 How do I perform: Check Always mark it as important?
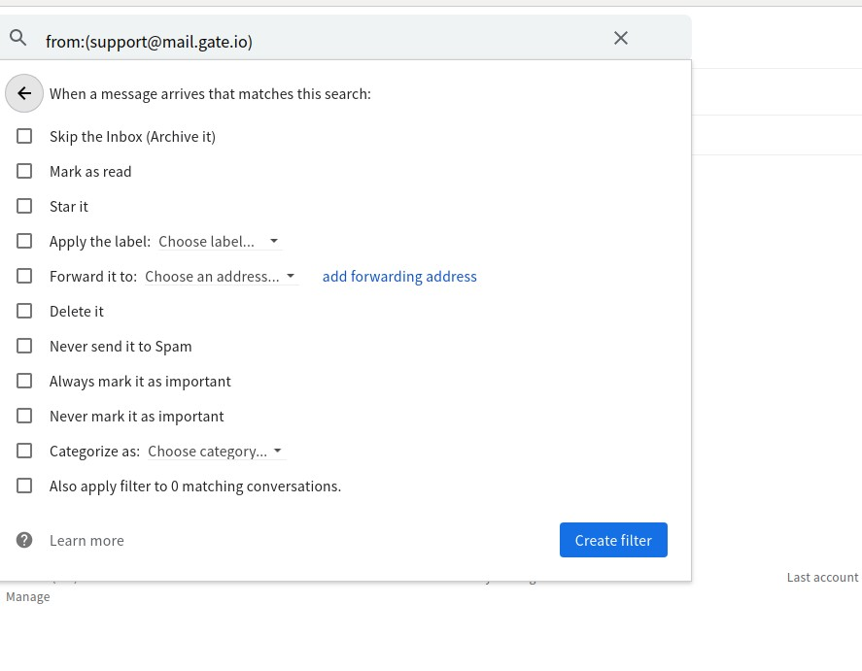(x=24, y=382)
